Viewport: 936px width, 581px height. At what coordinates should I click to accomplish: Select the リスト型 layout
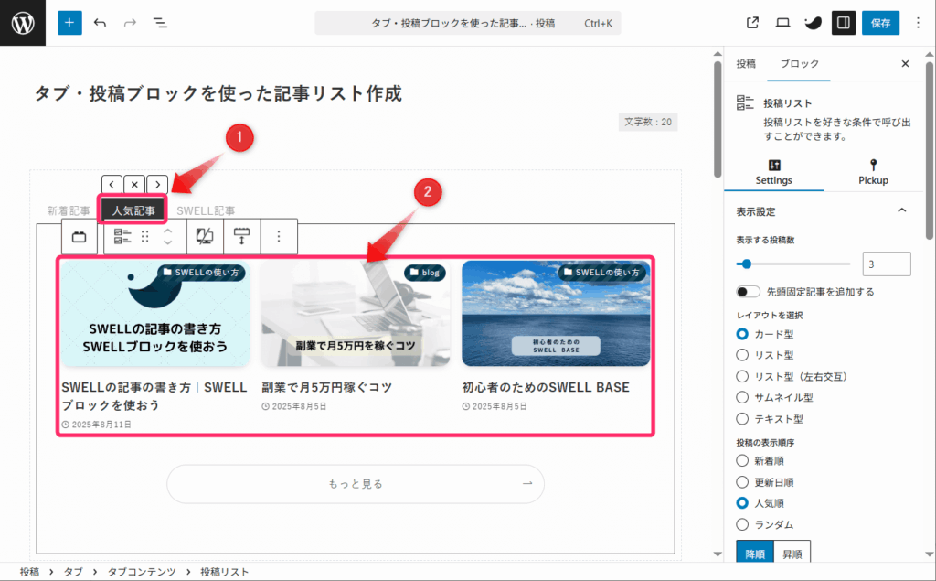742,355
